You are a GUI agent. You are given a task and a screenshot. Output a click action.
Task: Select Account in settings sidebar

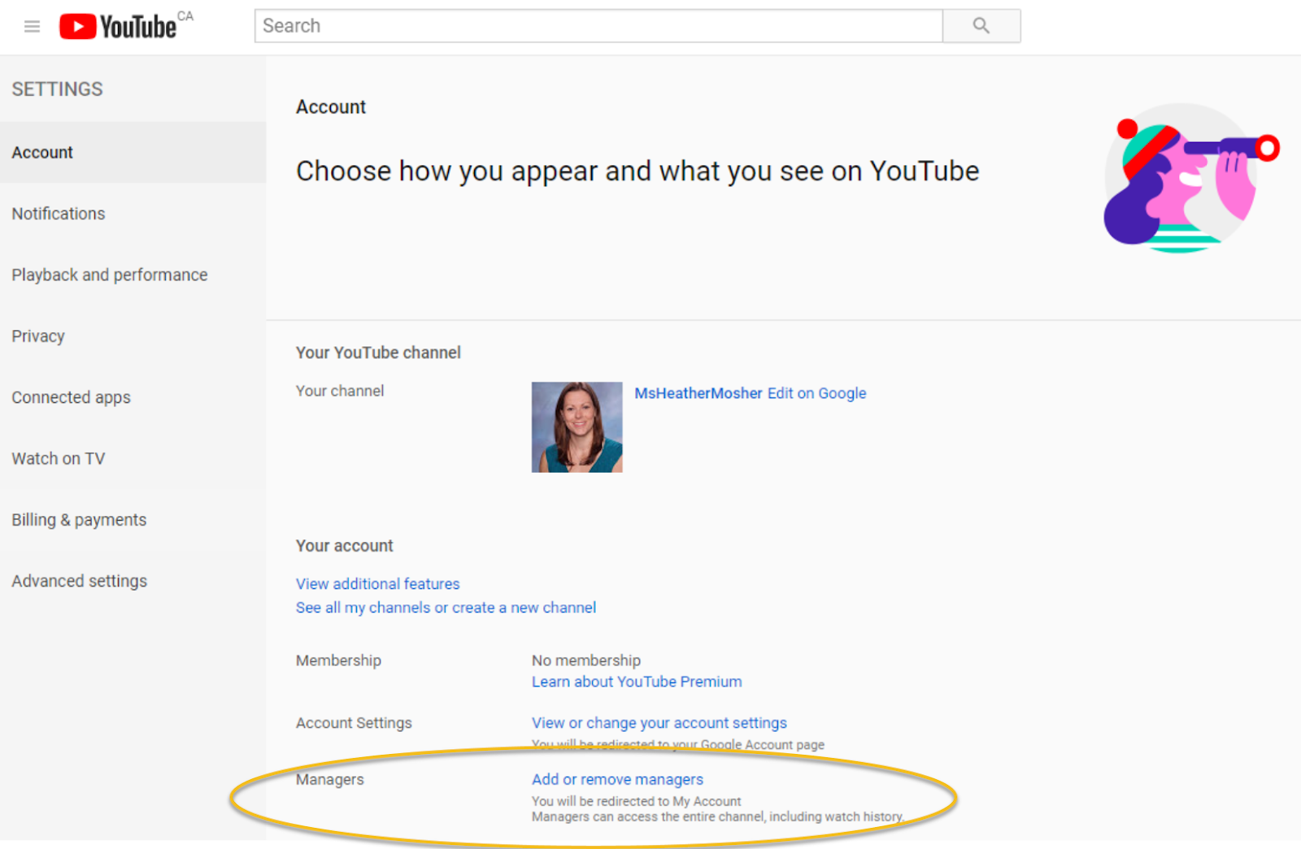click(x=133, y=153)
